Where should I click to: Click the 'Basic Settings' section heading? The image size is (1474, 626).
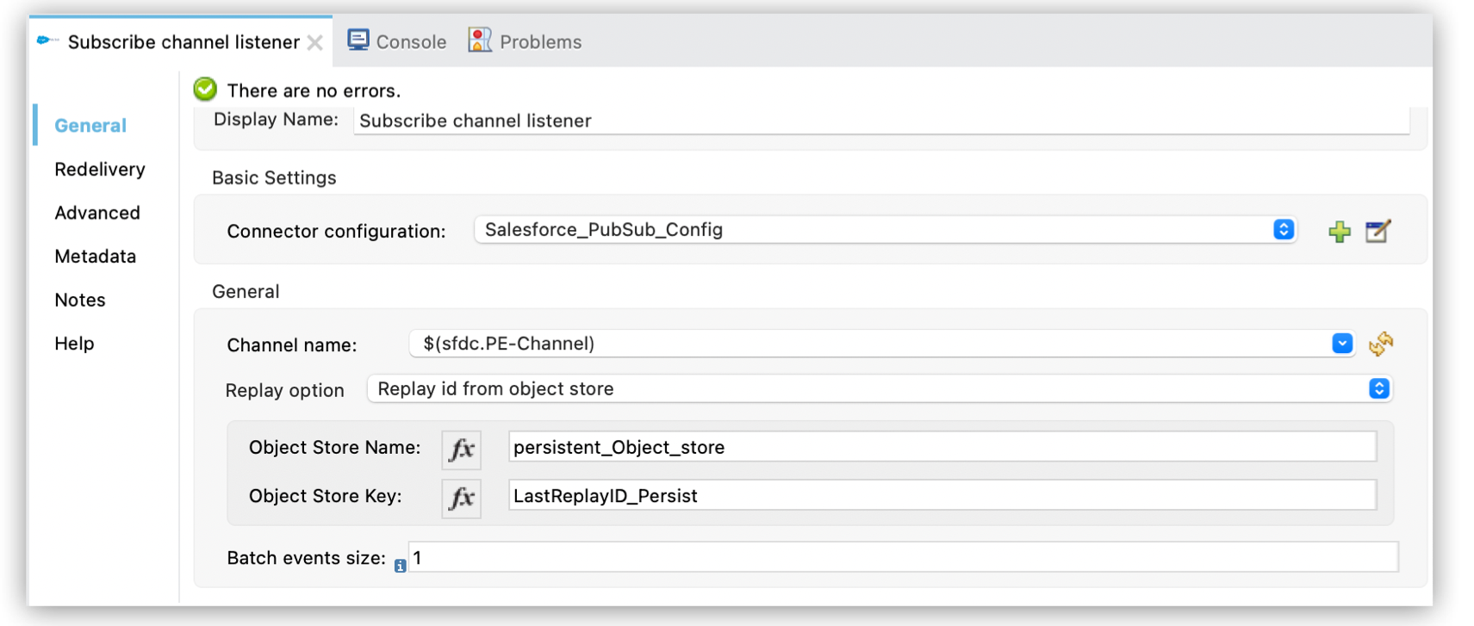[x=274, y=177]
